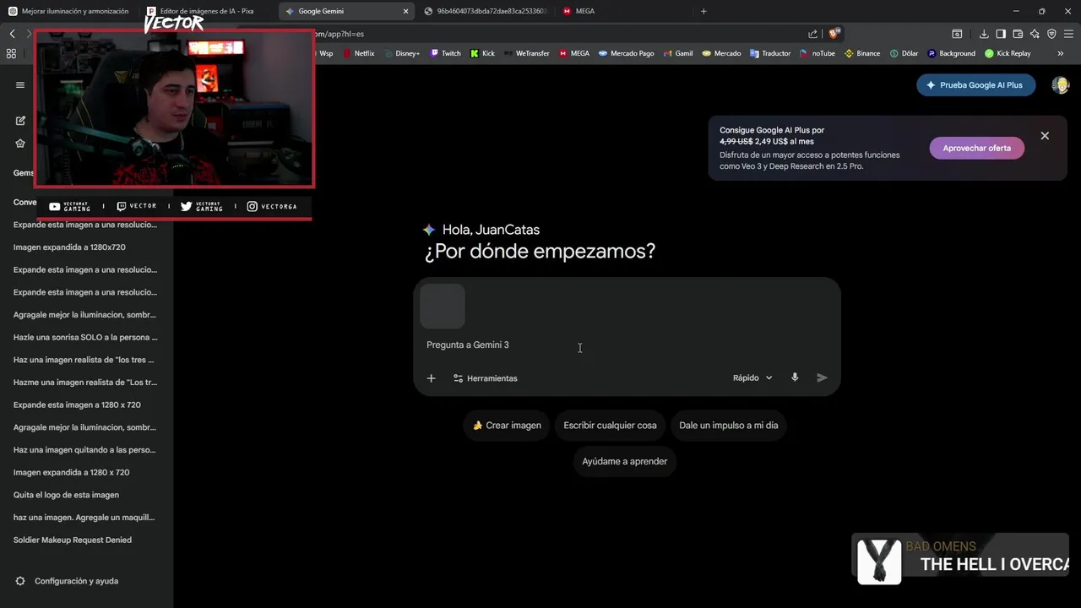Click the send arrow in prompt box
This screenshot has height=608, width=1081.
coord(822,377)
